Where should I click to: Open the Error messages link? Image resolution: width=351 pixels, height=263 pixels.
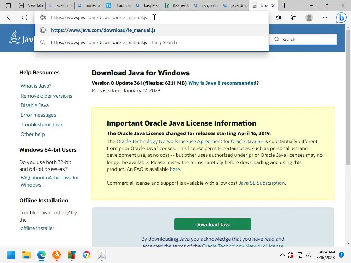[x=38, y=115]
